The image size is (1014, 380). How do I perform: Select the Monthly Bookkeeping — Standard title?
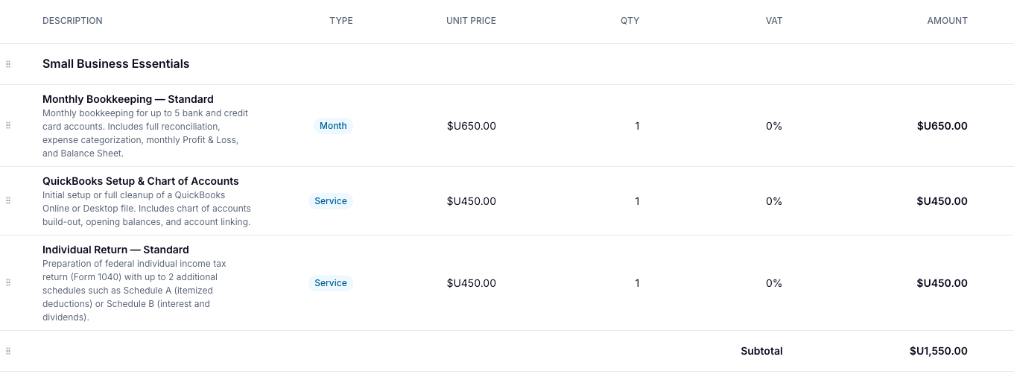tap(128, 99)
